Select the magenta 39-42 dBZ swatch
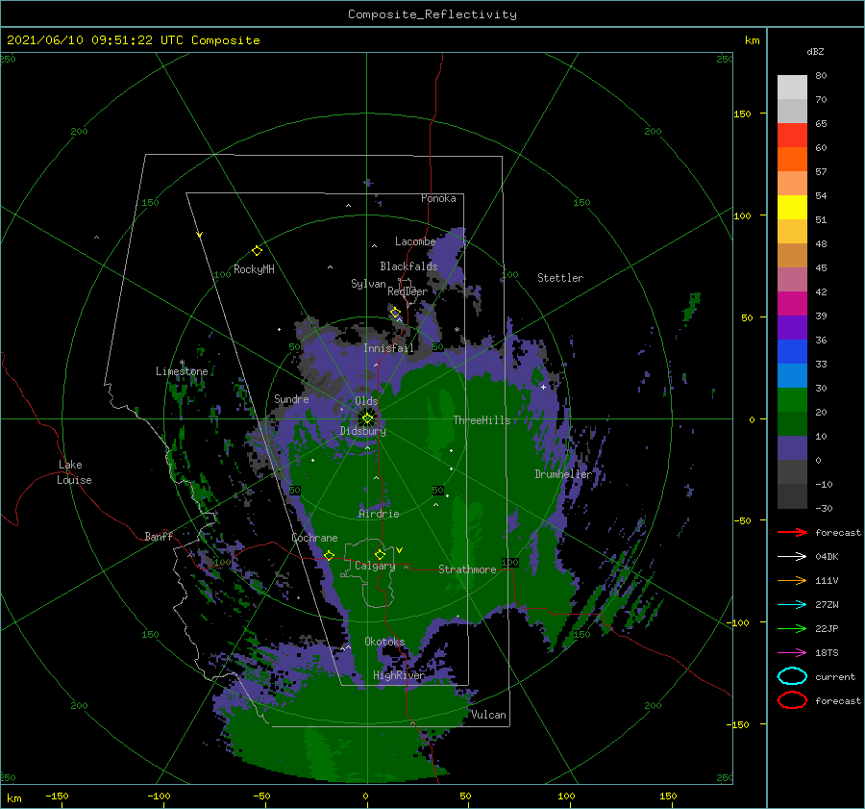This screenshot has height=809, width=865. (x=792, y=303)
